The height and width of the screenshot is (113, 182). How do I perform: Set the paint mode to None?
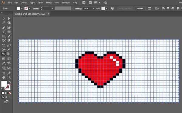[x=10, y=93]
